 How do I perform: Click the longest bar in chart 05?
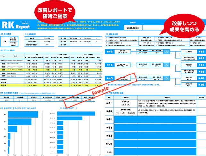pos(23,115)
